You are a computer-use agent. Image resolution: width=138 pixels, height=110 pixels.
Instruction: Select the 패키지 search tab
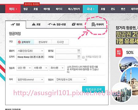(x=77, y=24)
